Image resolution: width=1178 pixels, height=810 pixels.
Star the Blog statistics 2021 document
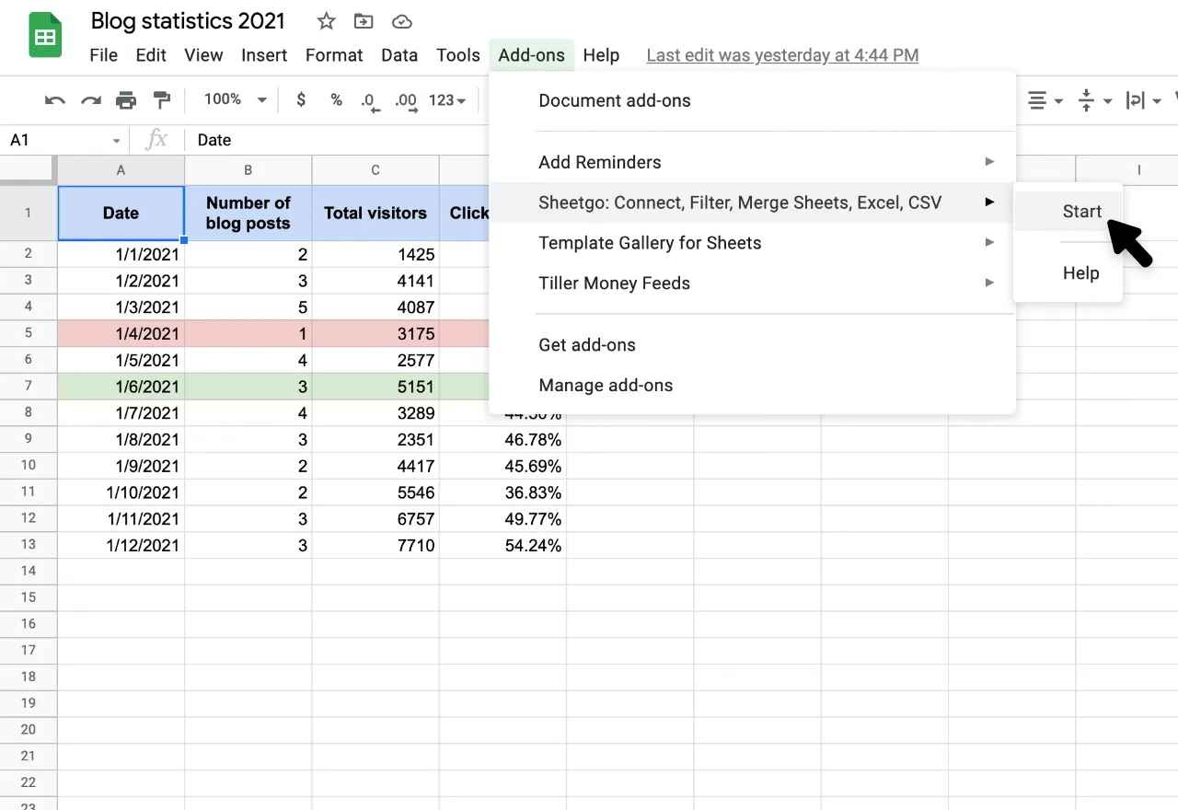[x=326, y=20]
